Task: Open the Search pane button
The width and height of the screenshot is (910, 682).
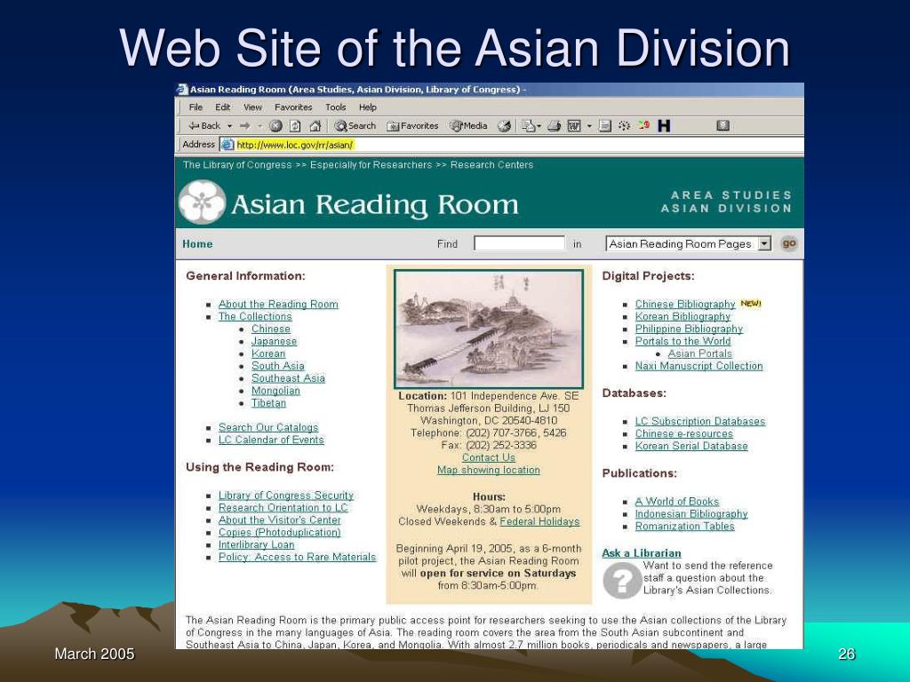Action: 355,126
